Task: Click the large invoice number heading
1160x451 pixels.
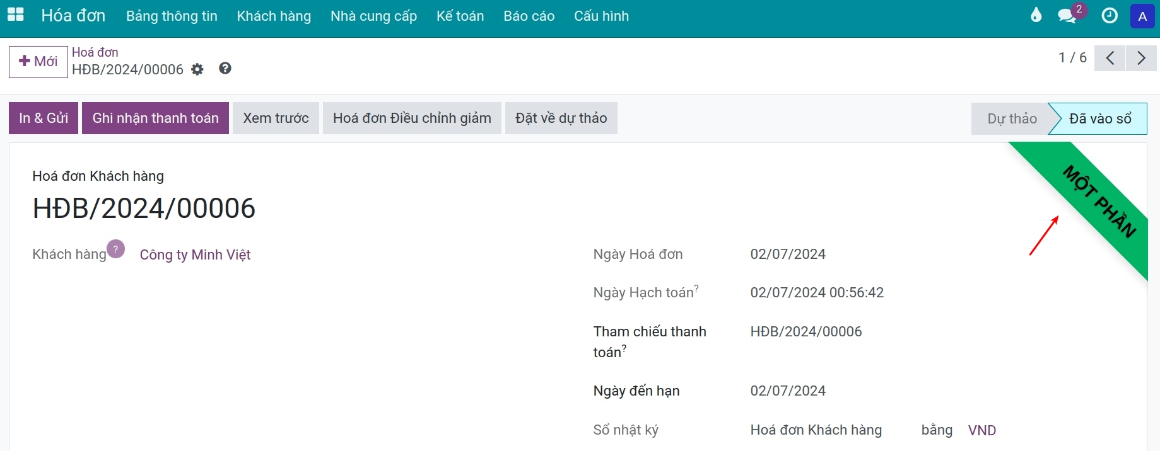Action: coord(144,208)
